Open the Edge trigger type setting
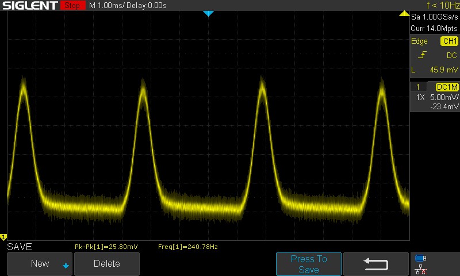This screenshot has width=460, height=276. point(419,41)
